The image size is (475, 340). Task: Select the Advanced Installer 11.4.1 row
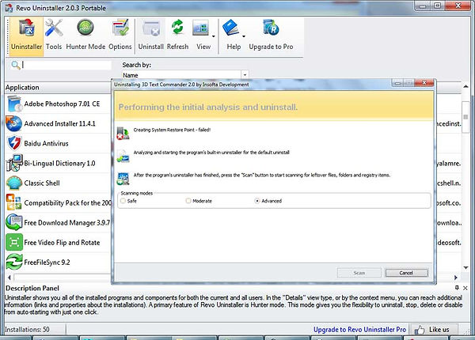58,123
